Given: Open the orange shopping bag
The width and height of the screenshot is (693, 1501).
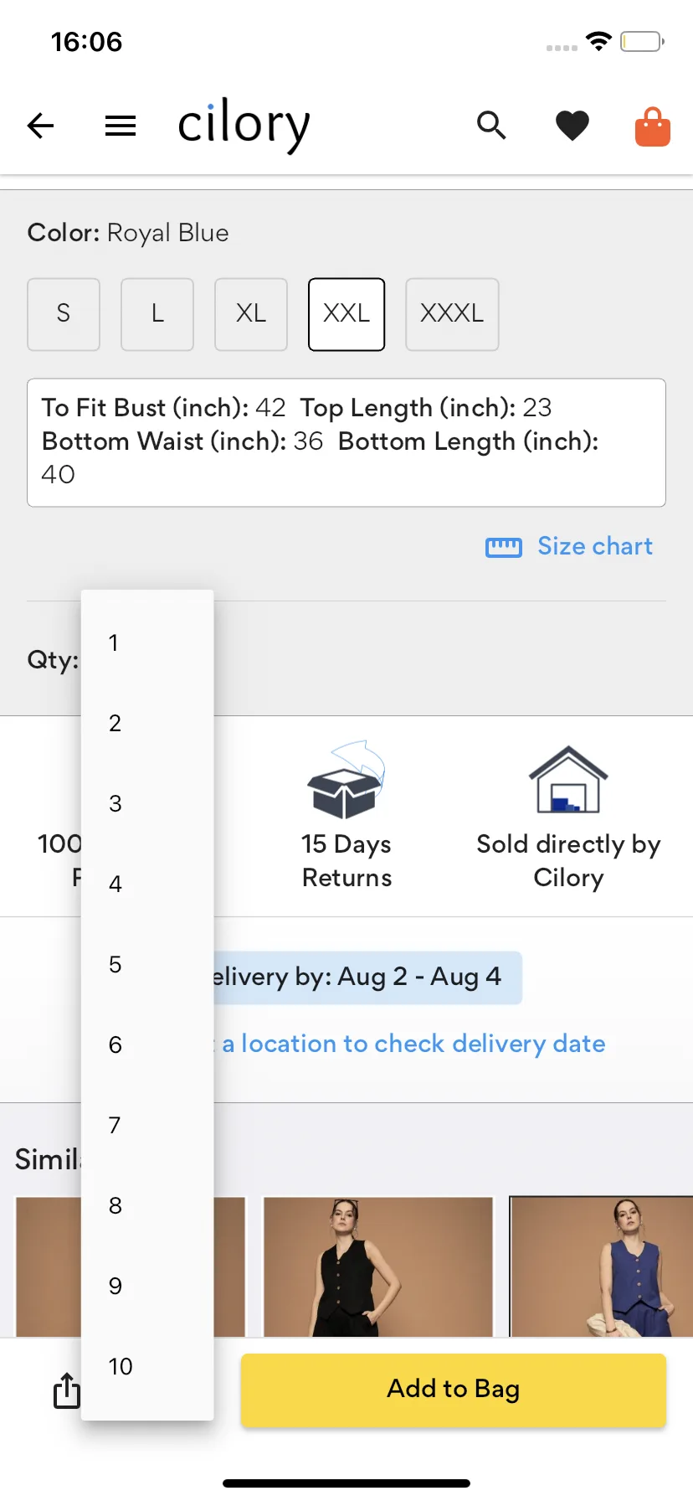Looking at the screenshot, I should point(653,126).
